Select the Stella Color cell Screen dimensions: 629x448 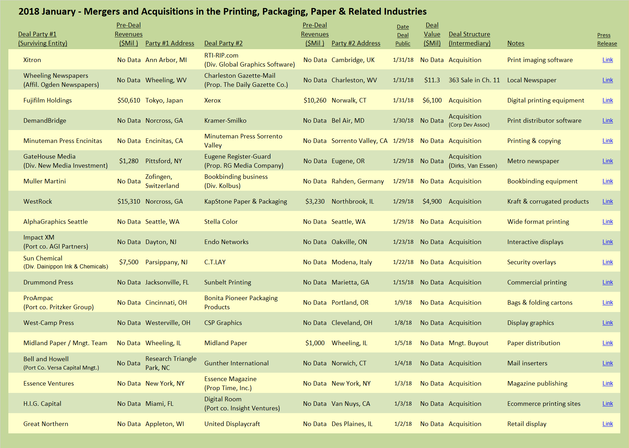[x=221, y=222]
